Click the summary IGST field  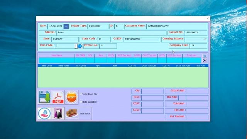pyautogui.click(x=152, y=98)
